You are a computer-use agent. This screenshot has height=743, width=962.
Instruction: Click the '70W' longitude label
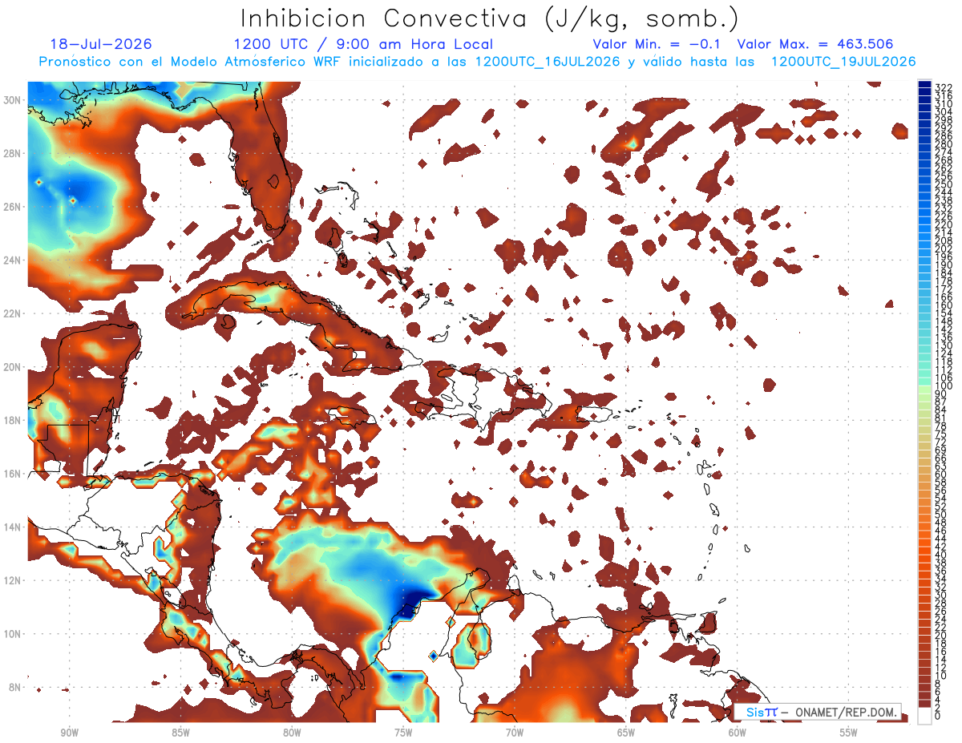(x=515, y=733)
